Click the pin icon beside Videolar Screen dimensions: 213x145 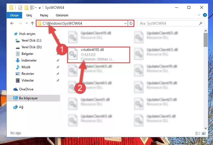coord(58,80)
